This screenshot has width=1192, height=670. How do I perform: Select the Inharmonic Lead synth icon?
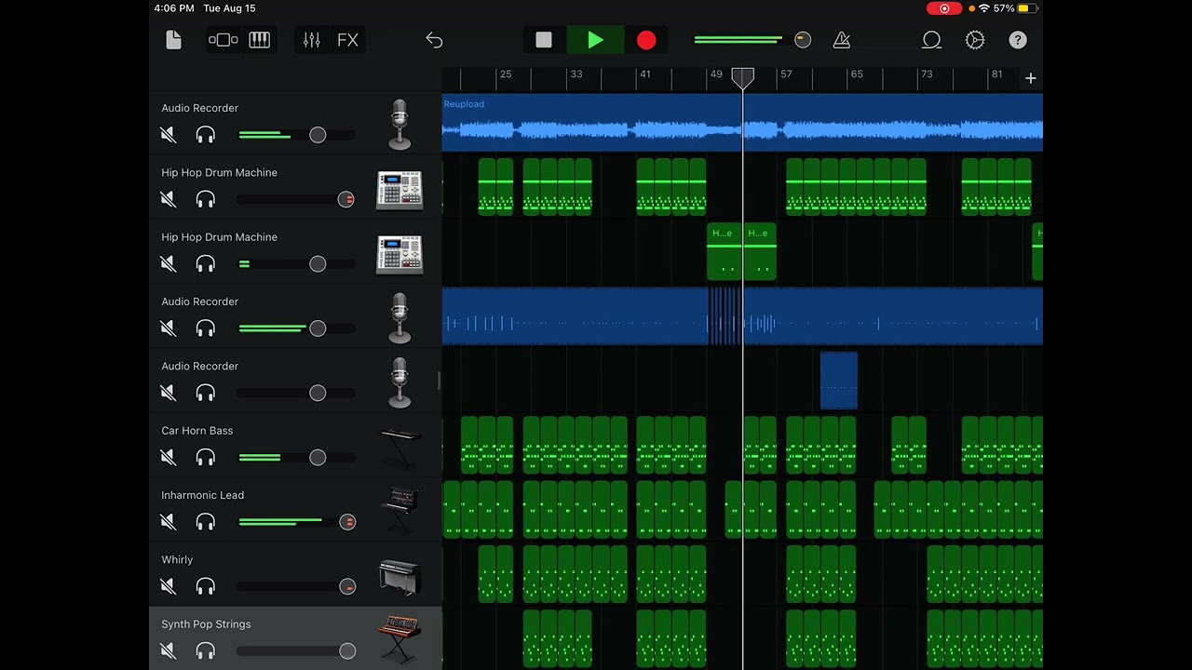[x=400, y=510]
